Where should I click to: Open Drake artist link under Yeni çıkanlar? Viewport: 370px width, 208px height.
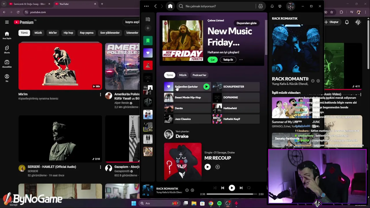(x=182, y=136)
